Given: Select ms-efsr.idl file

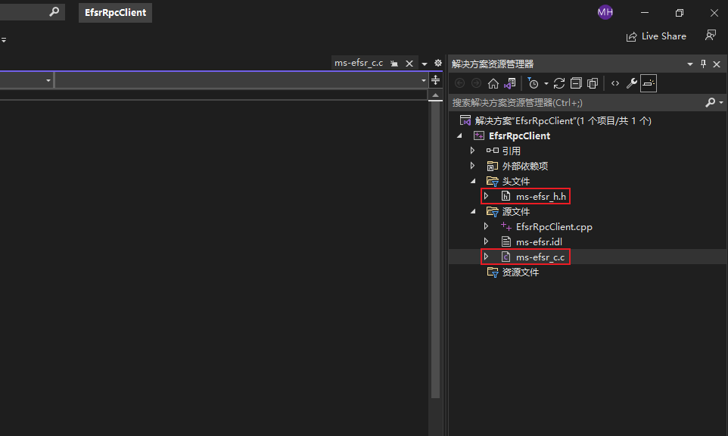Looking at the screenshot, I should [539, 242].
